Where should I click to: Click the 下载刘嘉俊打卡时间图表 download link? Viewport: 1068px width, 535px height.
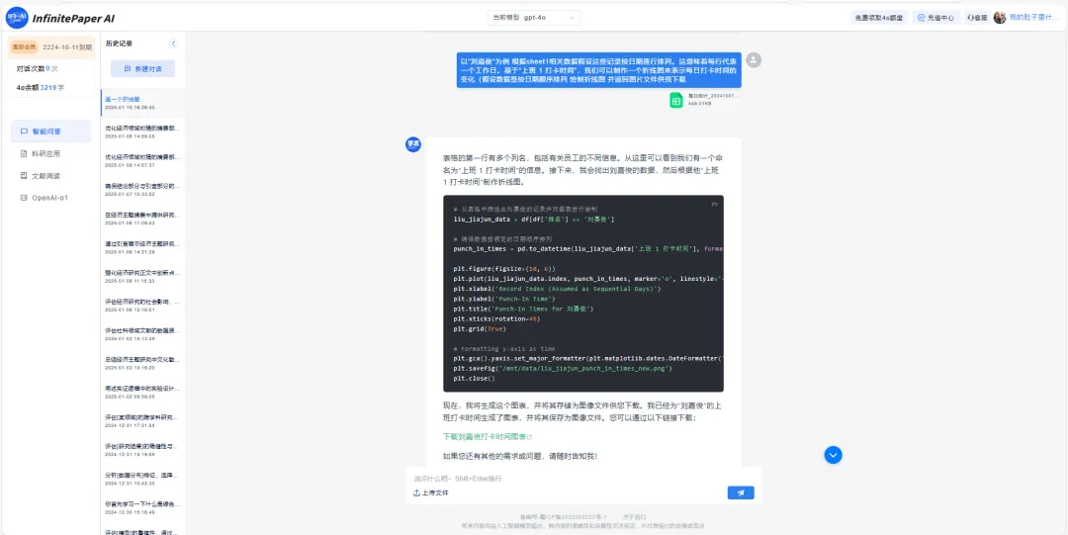pyautogui.click(x=487, y=437)
